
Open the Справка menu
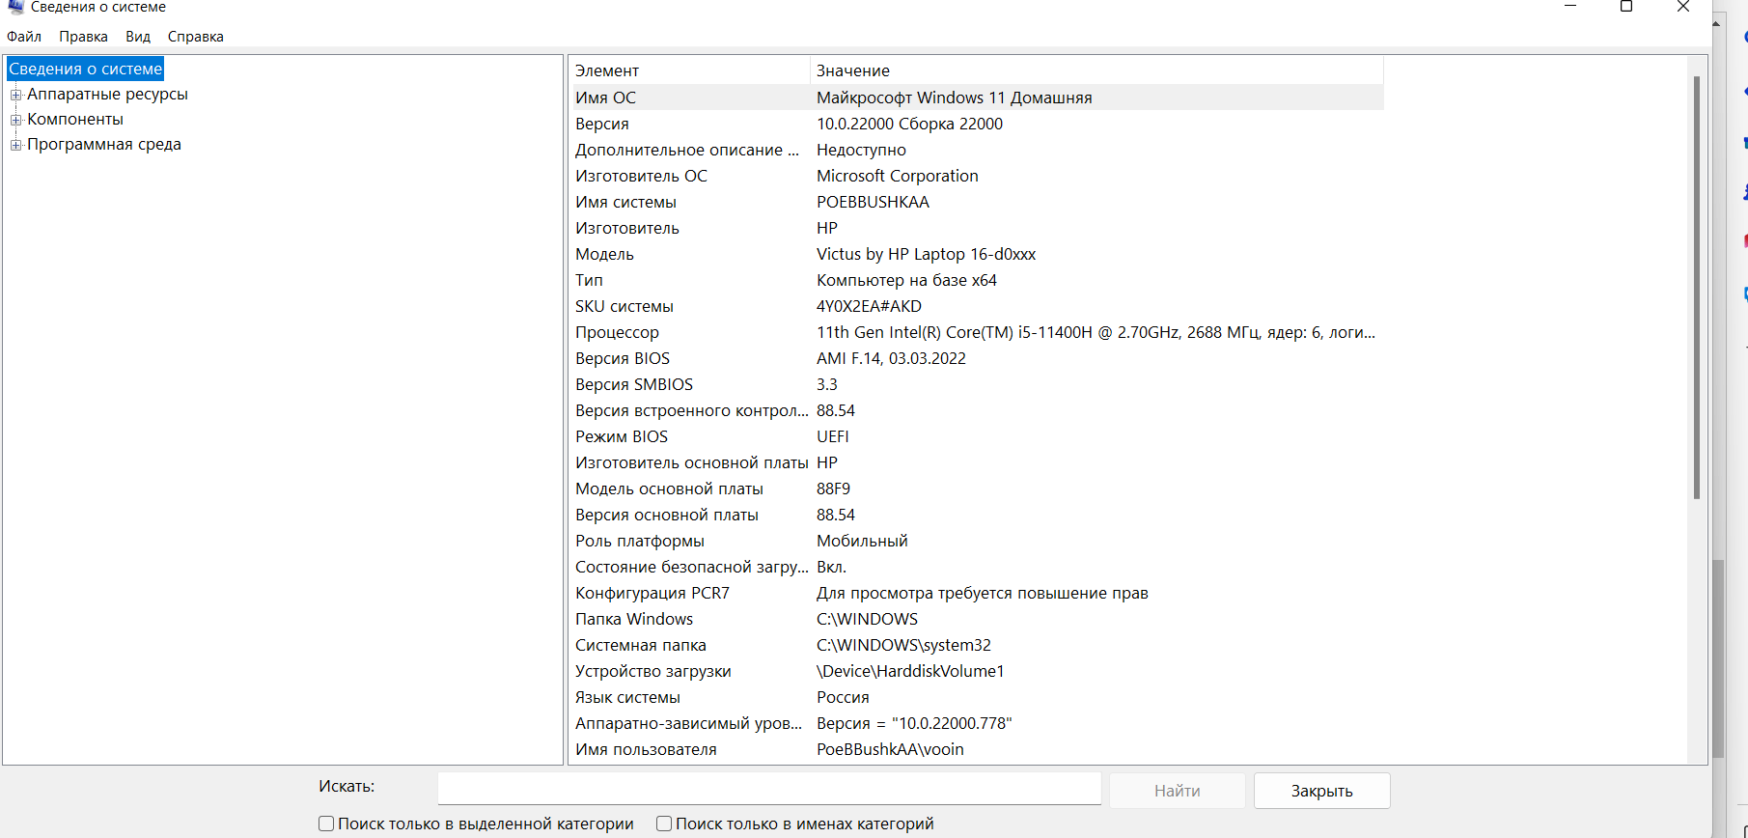pyautogui.click(x=196, y=37)
